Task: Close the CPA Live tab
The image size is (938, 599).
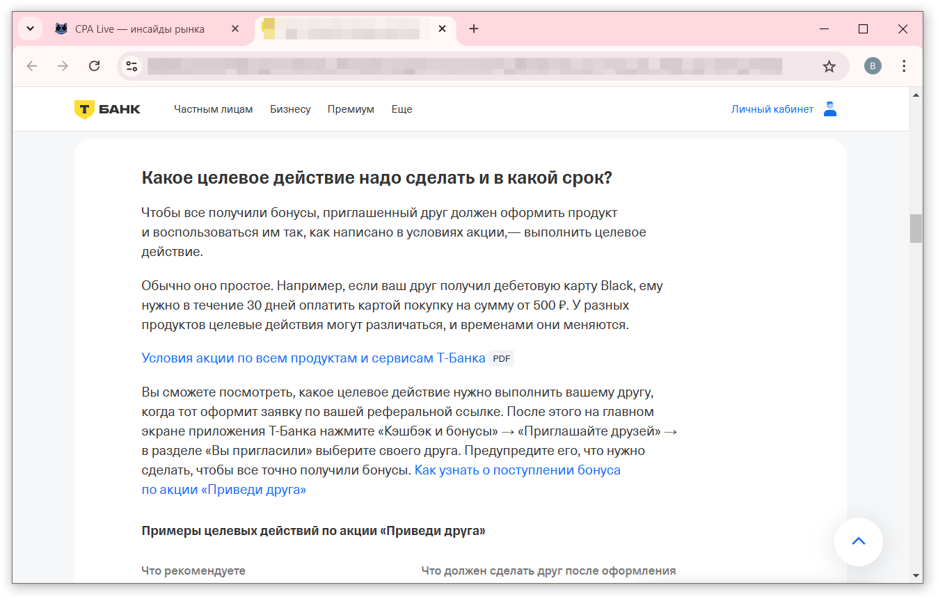Action: pyautogui.click(x=235, y=29)
